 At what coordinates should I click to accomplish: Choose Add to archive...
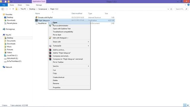click(69, 50)
